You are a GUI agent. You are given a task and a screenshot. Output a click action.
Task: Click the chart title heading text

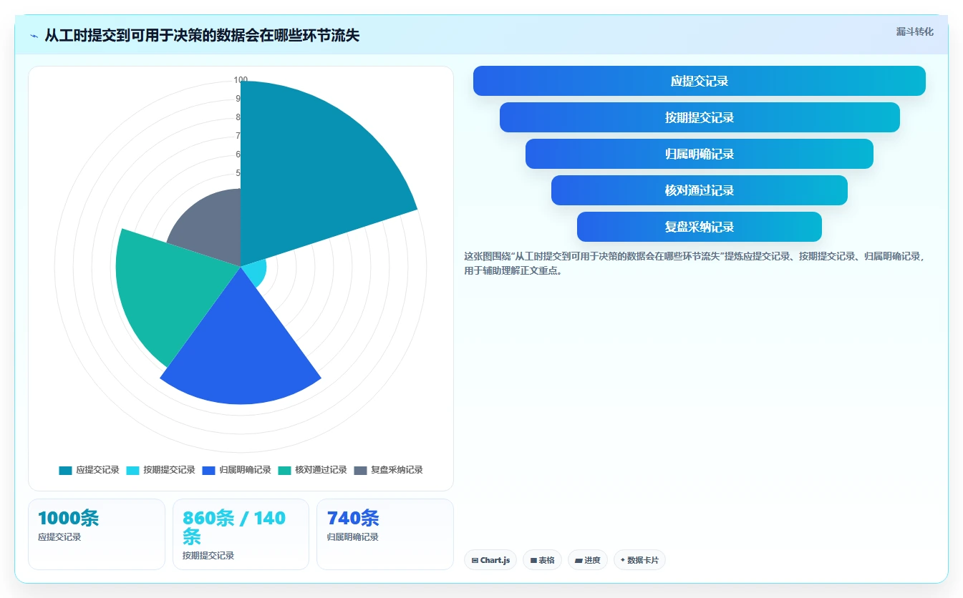202,36
